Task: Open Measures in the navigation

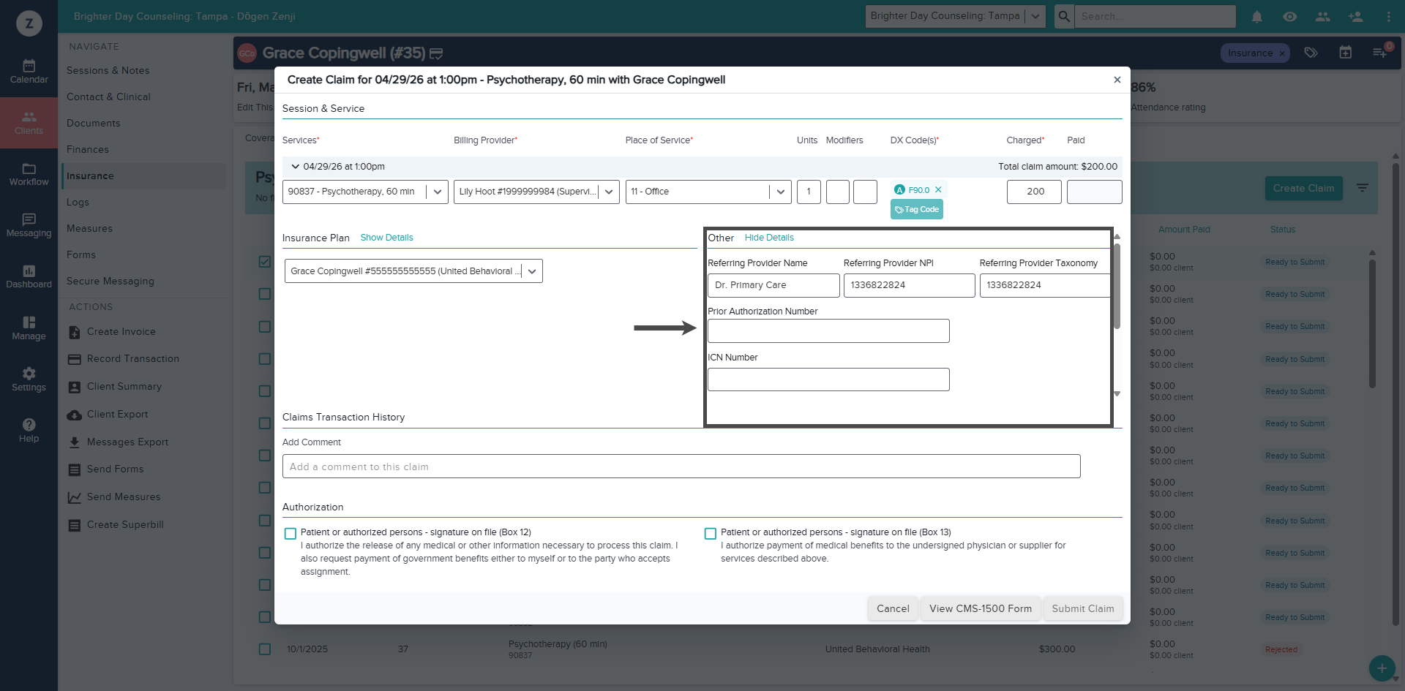Action: (x=89, y=229)
